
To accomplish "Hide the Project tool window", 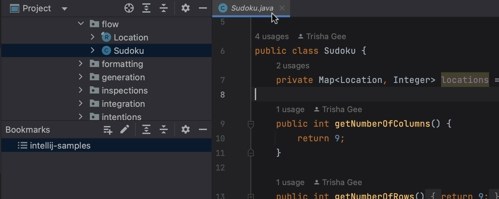I will click(203, 8).
